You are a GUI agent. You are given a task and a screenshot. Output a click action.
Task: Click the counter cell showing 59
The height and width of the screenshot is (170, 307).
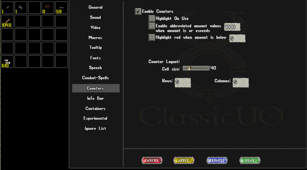tap(61, 8)
